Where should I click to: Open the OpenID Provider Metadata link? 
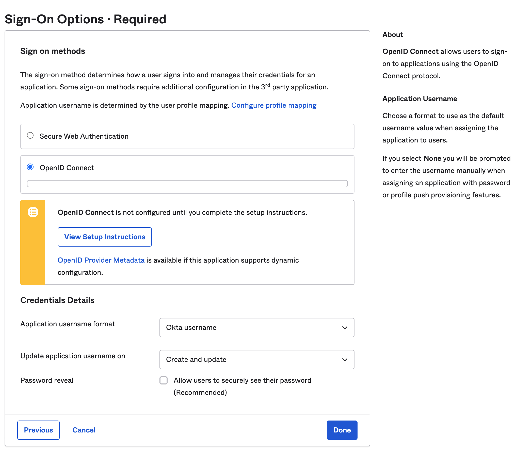coord(101,260)
